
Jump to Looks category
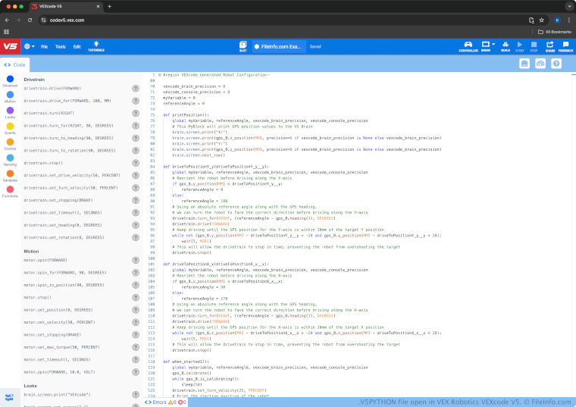coord(11,113)
